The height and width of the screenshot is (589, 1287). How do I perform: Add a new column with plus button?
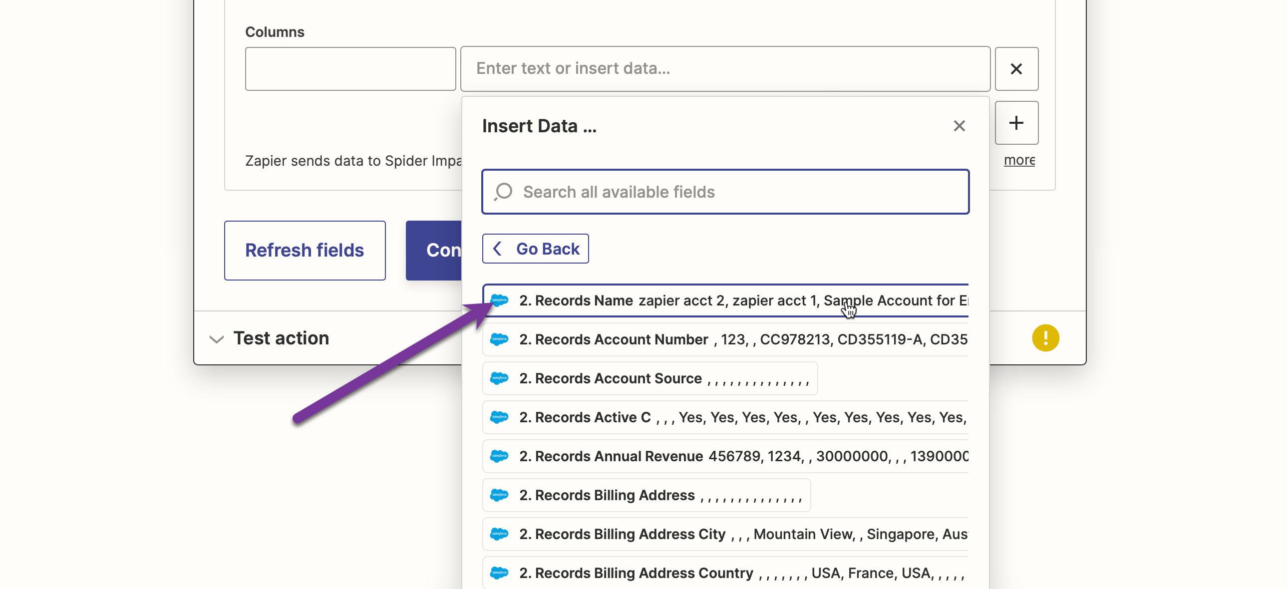tap(1016, 123)
